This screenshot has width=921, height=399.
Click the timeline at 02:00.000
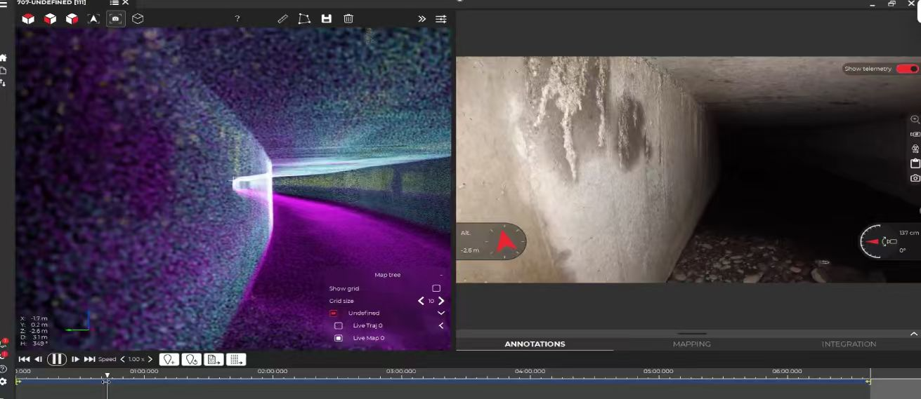[x=273, y=371]
